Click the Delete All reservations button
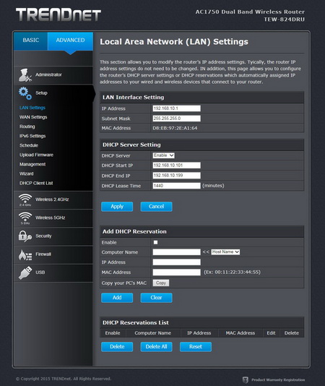 coord(156,347)
